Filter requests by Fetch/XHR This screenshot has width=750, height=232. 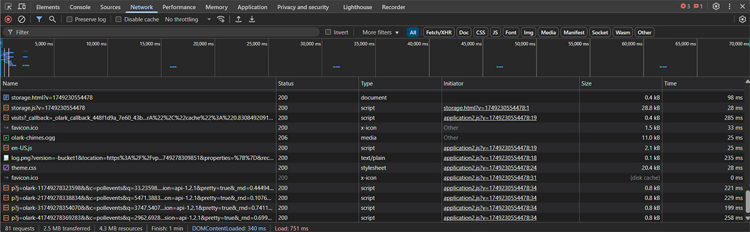439,32
